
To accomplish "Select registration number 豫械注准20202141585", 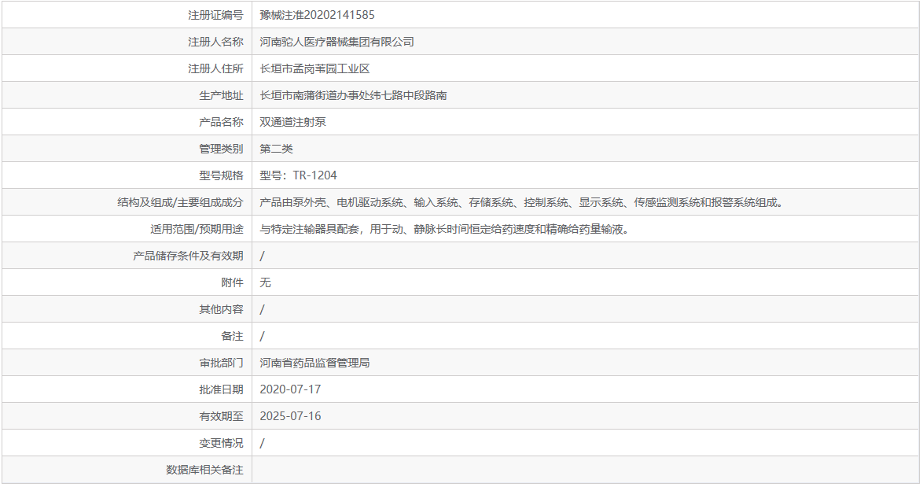I will click(318, 15).
